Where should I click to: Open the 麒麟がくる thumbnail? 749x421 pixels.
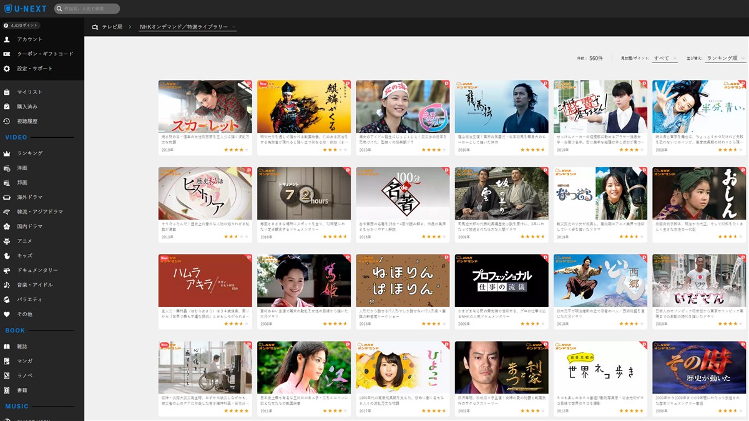pos(304,106)
